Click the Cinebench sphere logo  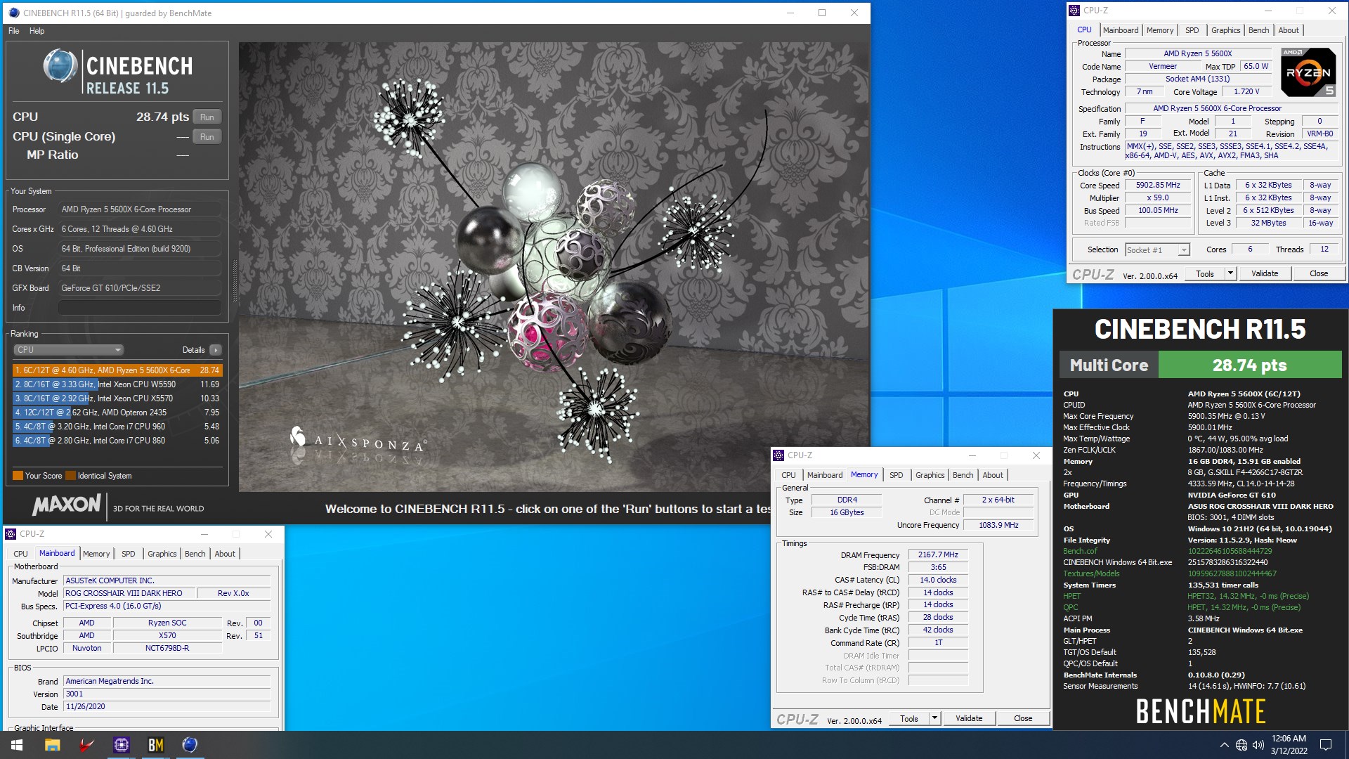[x=60, y=67]
